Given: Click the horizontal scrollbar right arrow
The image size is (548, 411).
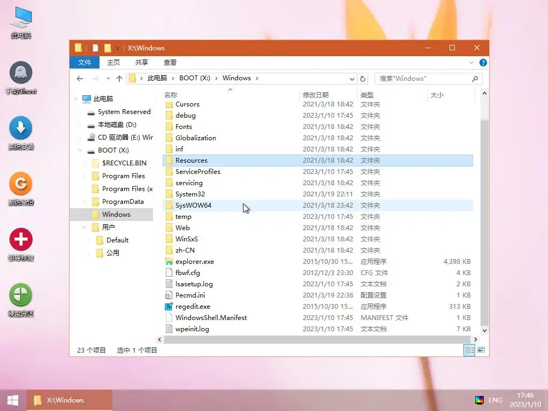Looking at the screenshot, I should coord(475,339).
